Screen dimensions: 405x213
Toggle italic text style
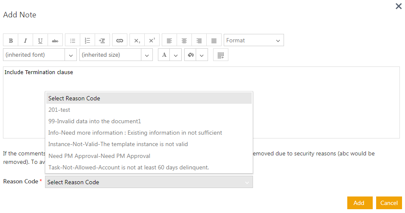tap(25, 41)
